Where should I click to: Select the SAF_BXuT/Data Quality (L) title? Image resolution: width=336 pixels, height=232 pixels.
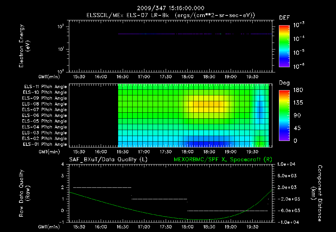tap(108, 160)
